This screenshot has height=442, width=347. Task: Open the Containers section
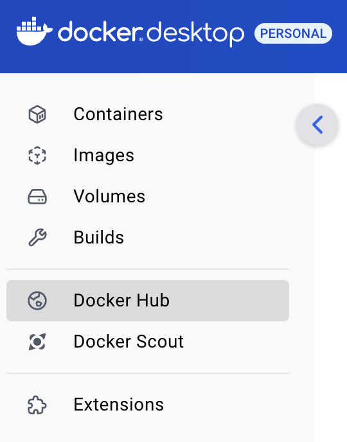point(118,114)
